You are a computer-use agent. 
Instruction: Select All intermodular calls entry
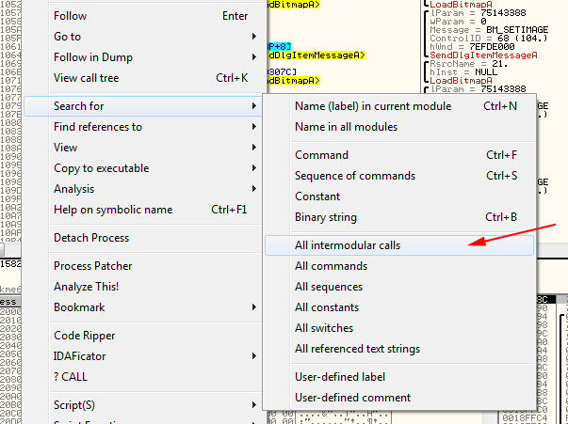tap(399, 245)
